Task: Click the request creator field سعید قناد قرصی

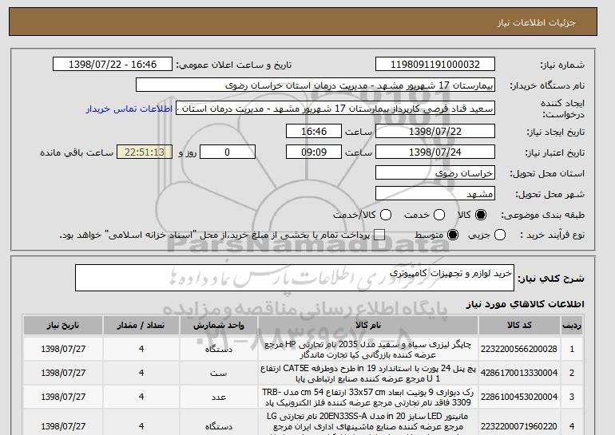Action: (x=335, y=109)
